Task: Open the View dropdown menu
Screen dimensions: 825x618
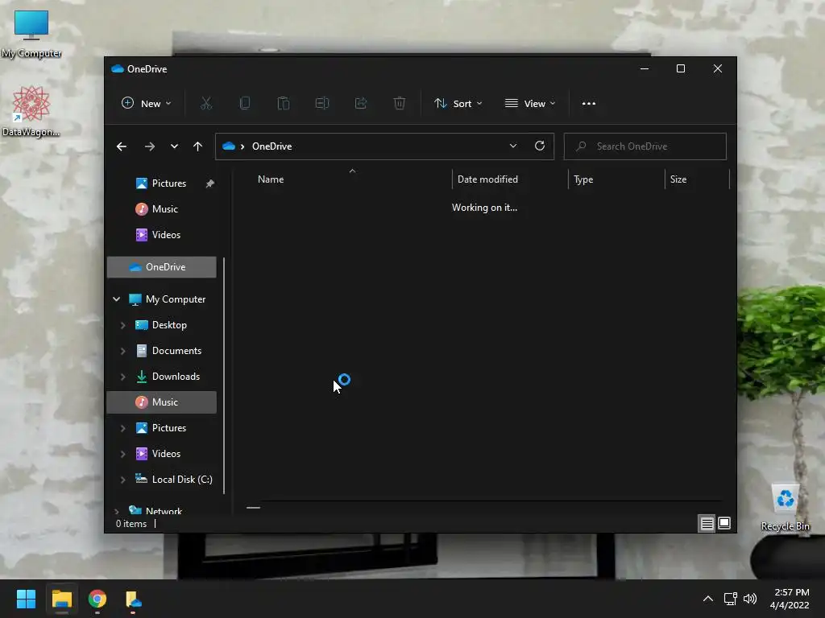Action: 530,104
